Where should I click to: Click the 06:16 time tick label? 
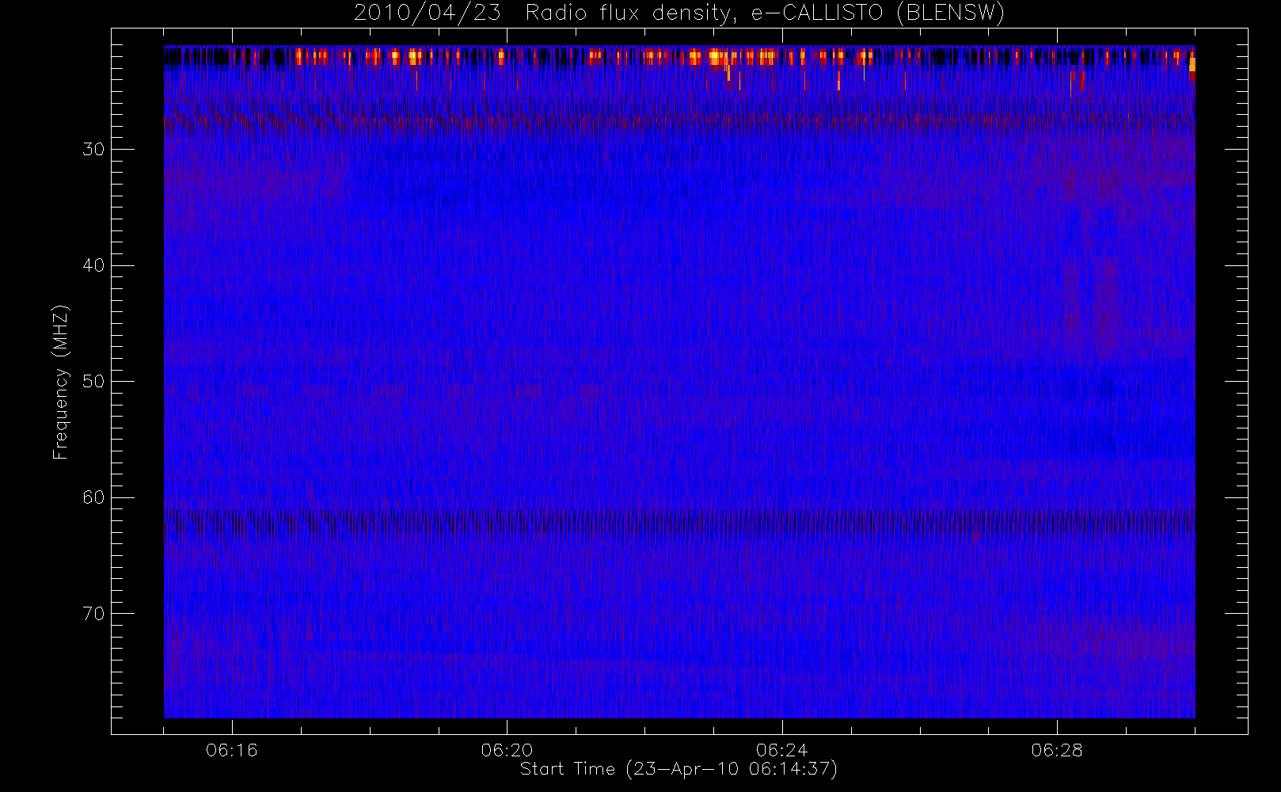point(232,750)
